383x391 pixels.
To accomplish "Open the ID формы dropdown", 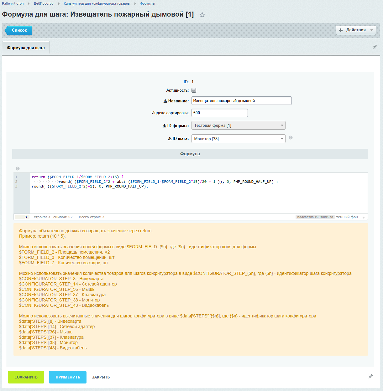I will [x=239, y=125].
